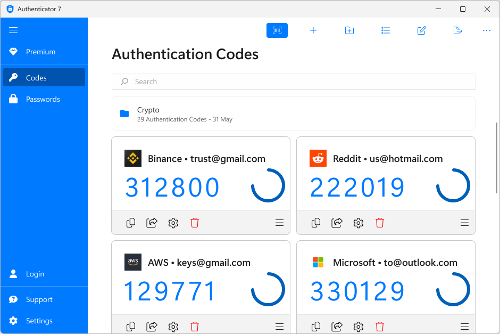Click the AWS code 129771

170,291
